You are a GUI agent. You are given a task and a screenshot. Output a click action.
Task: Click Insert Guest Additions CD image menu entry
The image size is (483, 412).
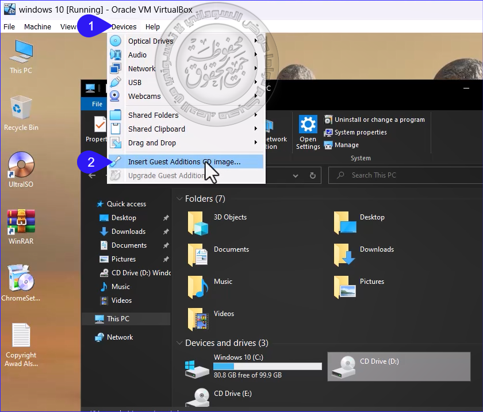coord(184,162)
